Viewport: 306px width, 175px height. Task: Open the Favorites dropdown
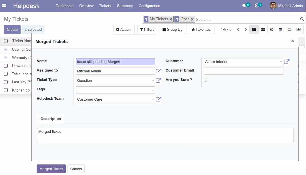(201, 29)
